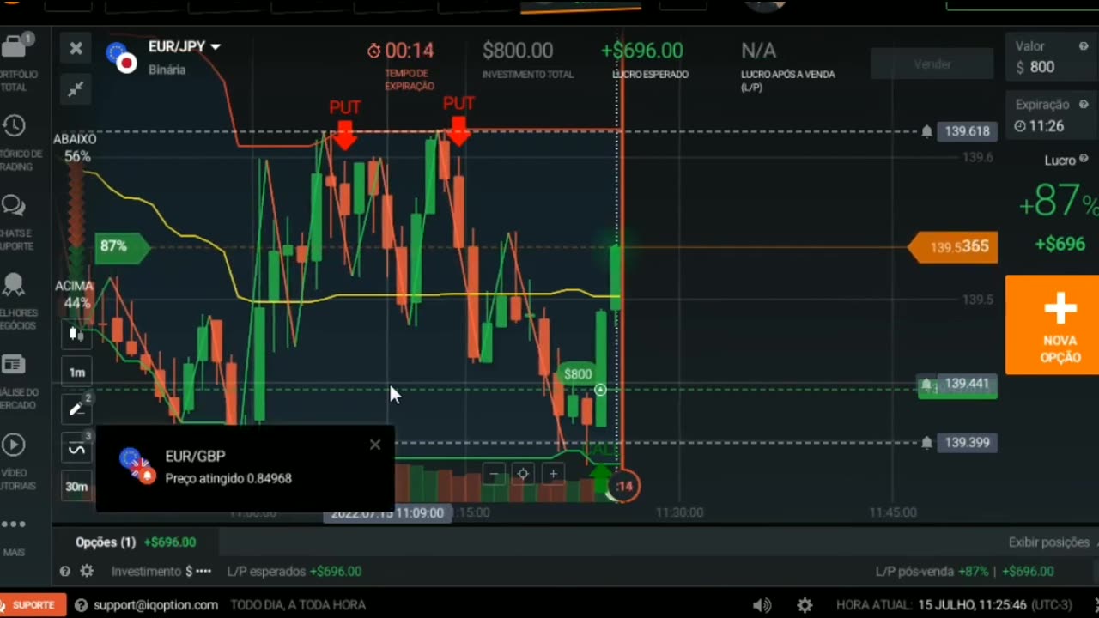1099x618 pixels.
Task: Open the Vídeo Tutoriais play icon
Action: [14, 445]
